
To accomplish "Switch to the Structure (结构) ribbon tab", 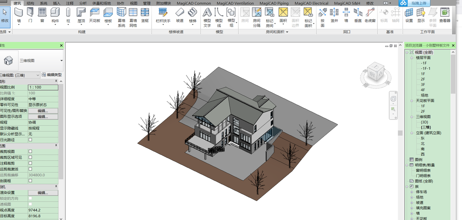I will [30, 3].
